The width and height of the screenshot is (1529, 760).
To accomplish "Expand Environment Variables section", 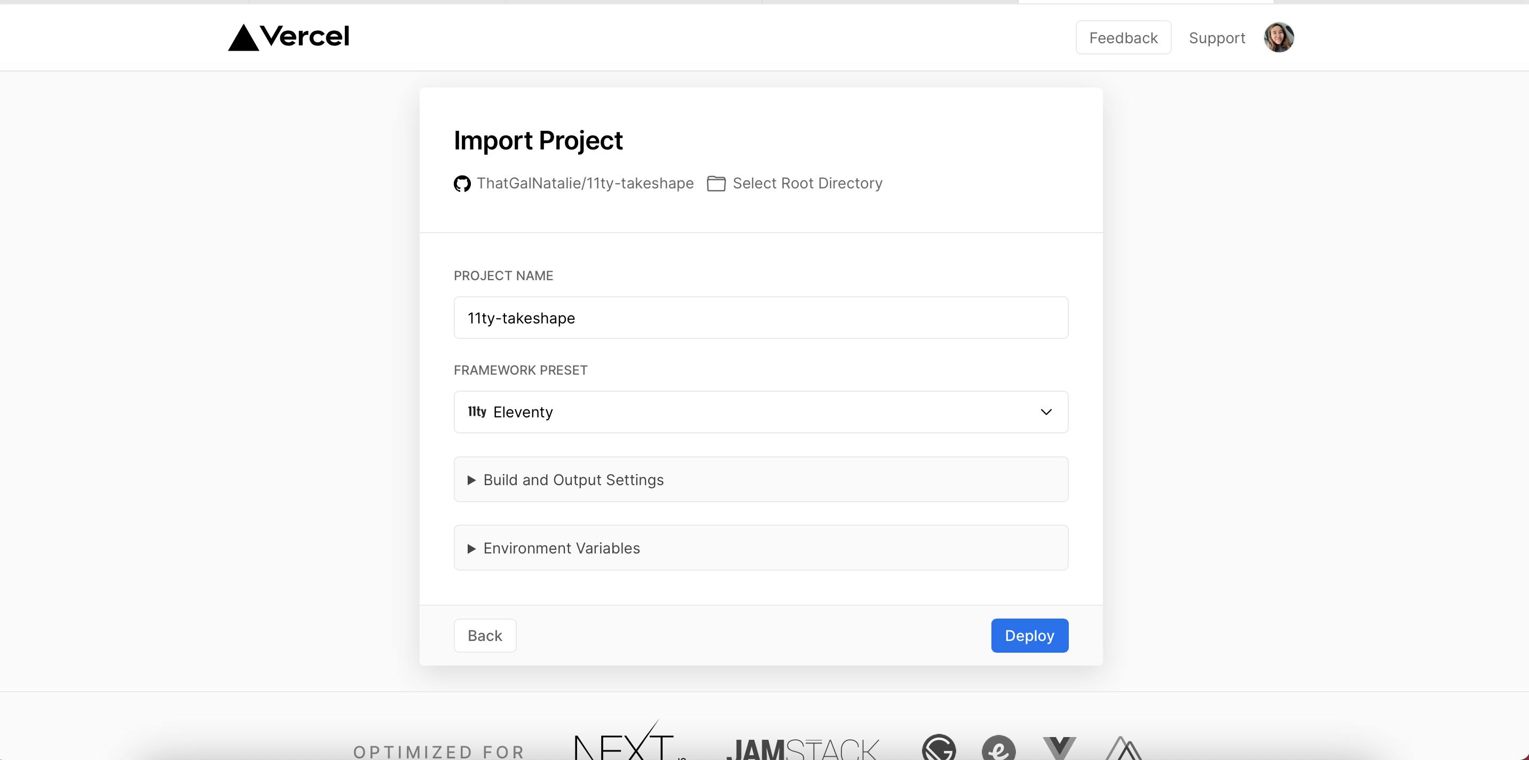I will point(761,548).
